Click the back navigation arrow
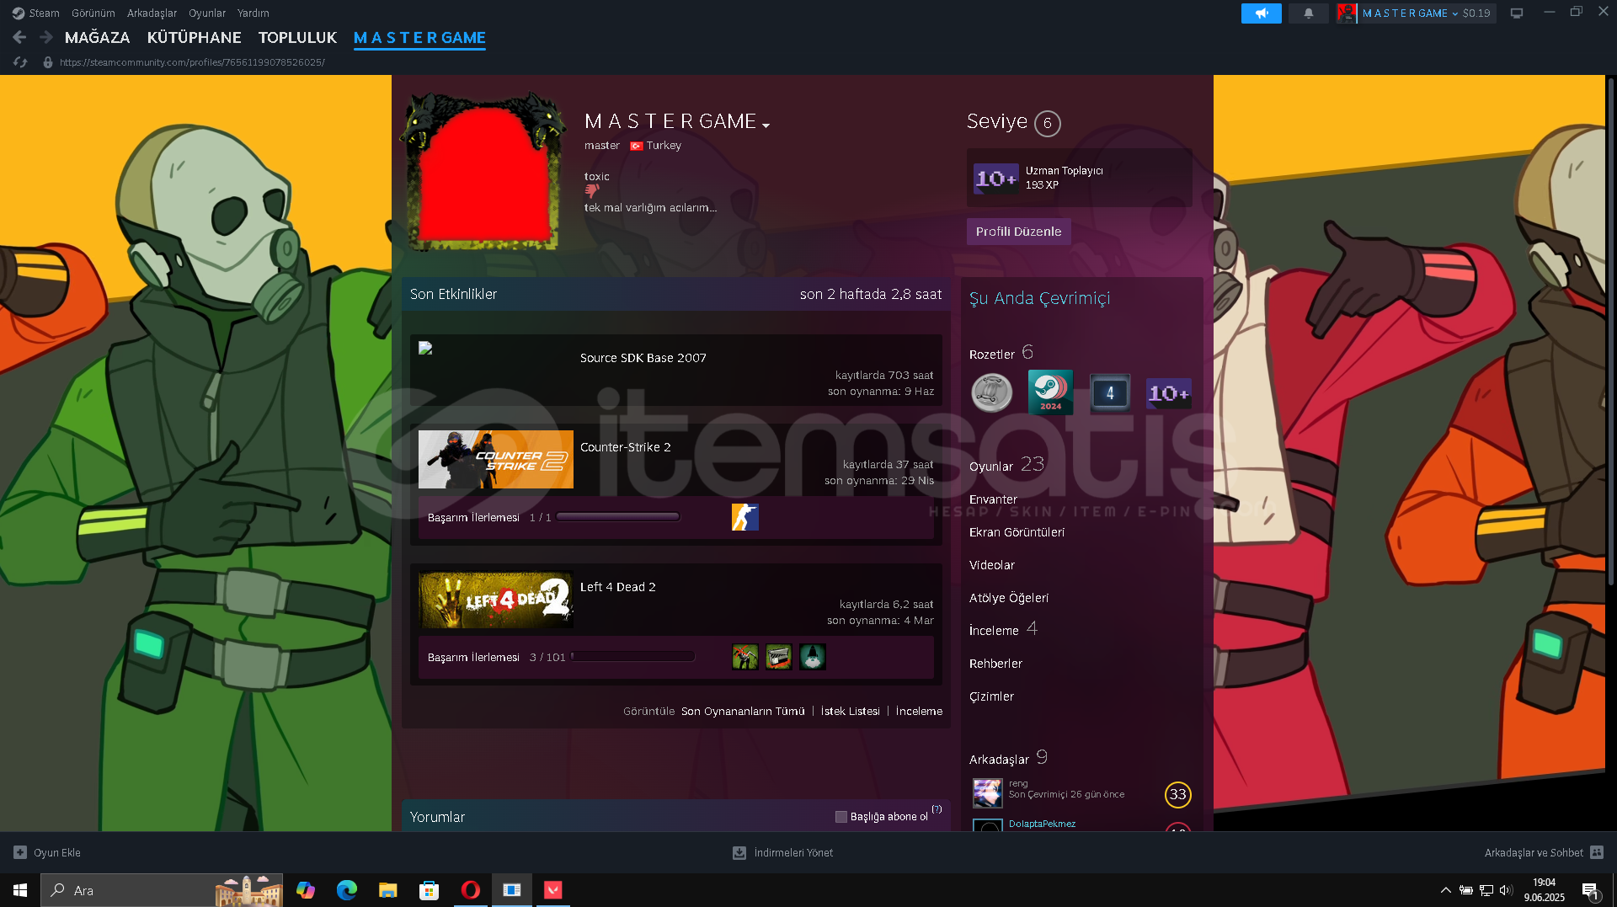Image resolution: width=1617 pixels, height=907 pixels. 19,37
